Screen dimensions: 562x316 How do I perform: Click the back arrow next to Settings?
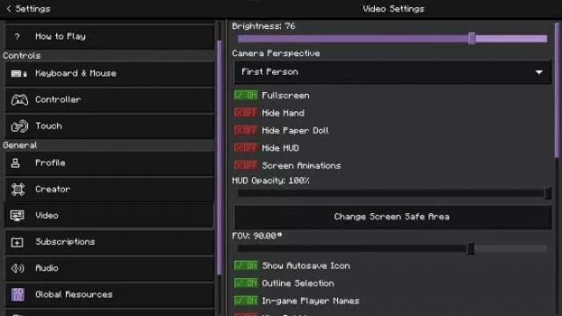[9, 9]
